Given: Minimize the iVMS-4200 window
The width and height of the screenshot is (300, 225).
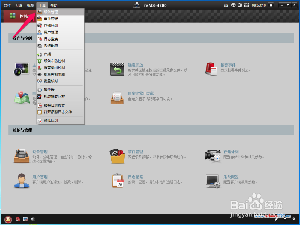Looking at the screenshot, I should tap(282, 5).
